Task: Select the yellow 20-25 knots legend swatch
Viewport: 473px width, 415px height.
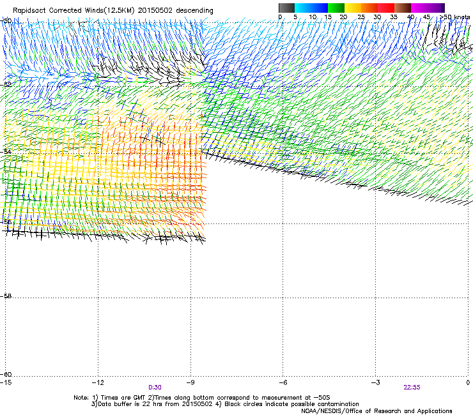Action: (353, 8)
